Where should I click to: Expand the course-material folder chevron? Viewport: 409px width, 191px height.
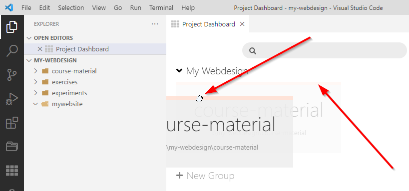tap(36, 71)
